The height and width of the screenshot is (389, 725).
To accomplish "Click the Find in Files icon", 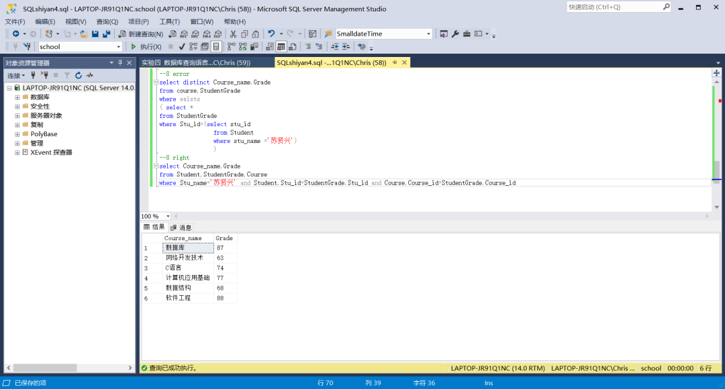I will (x=328, y=34).
